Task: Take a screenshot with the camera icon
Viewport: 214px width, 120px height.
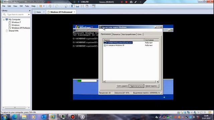Action: tap(131, 2)
